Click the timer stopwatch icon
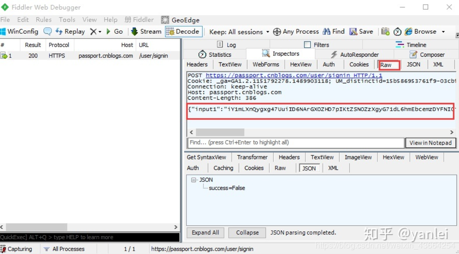 (x=397, y=32)
